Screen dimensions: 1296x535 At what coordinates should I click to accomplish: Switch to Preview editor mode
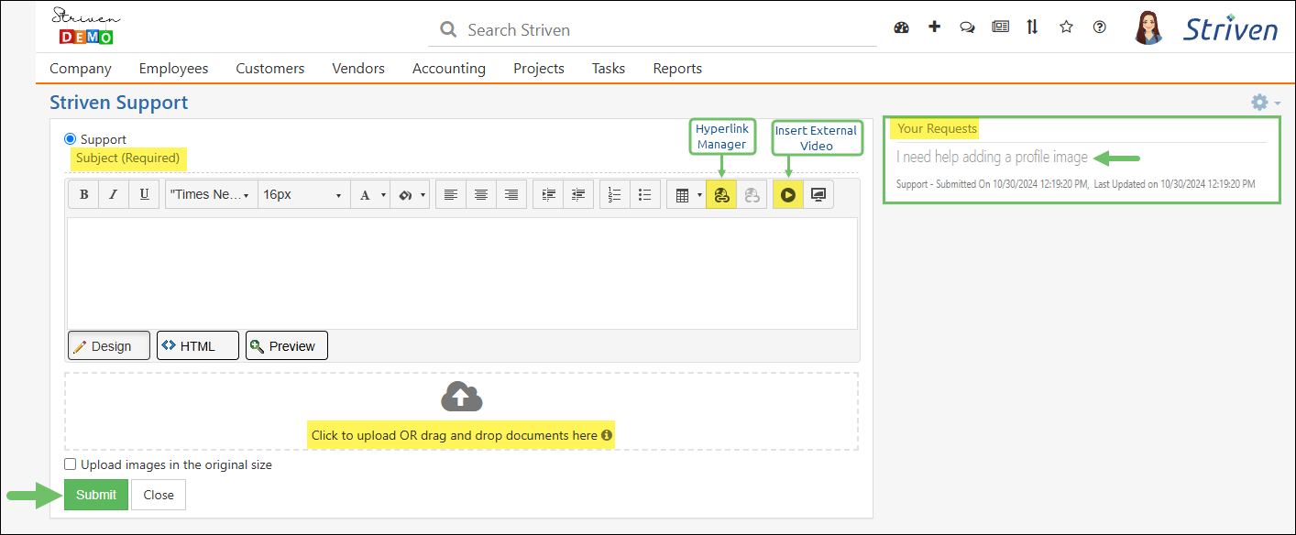point(287,345)
